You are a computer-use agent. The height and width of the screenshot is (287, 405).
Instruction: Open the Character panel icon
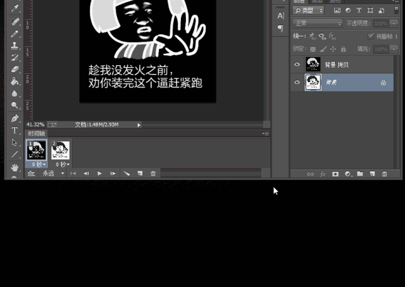click(x=280, y=16)
